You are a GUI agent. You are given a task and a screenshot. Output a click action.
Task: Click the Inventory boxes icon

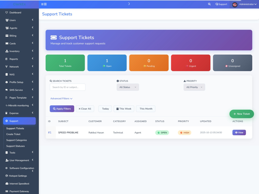pyautogui.click(x=7, y=51)
